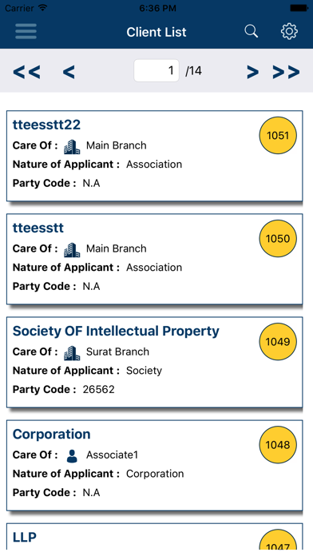Tap the yellow 1049 badge
Image resolution: width=313 pixels, height=556 pixels.
pyautogui.click(x=278, y=342)
